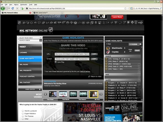
Task: Open the Livewire sidebar section
Action: pos(30,53)
